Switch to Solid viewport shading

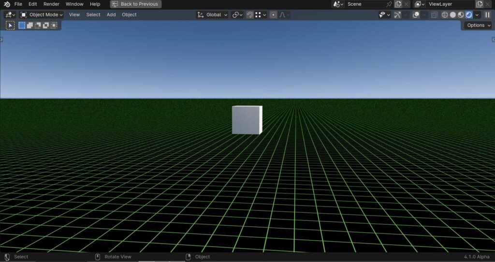[x=452, y=15]
